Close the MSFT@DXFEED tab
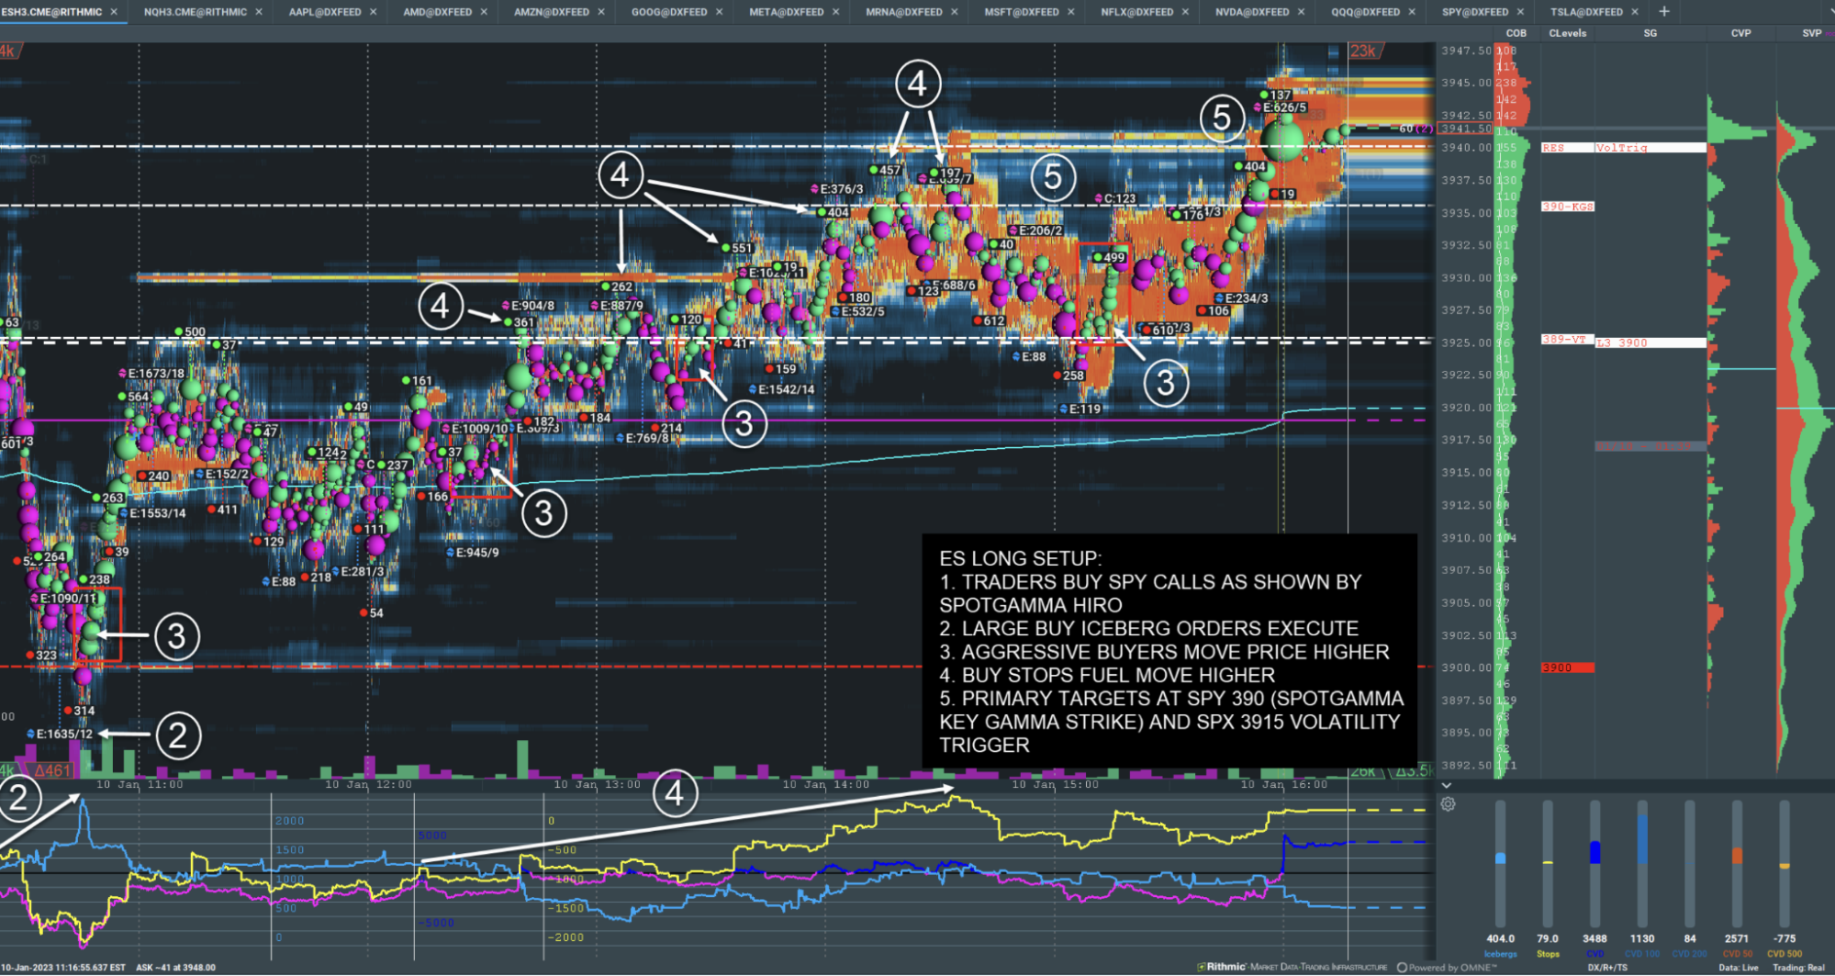The image size is (1835, 976). (x=1070, y=12)
